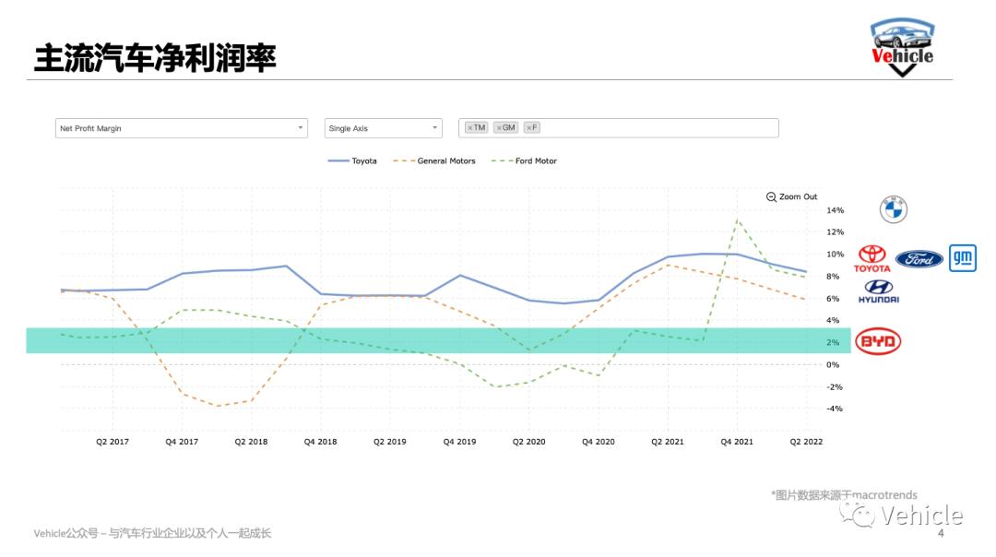Click the BMW logo
The height and width of the screenshot is (557, 996).
coord(893,209)
